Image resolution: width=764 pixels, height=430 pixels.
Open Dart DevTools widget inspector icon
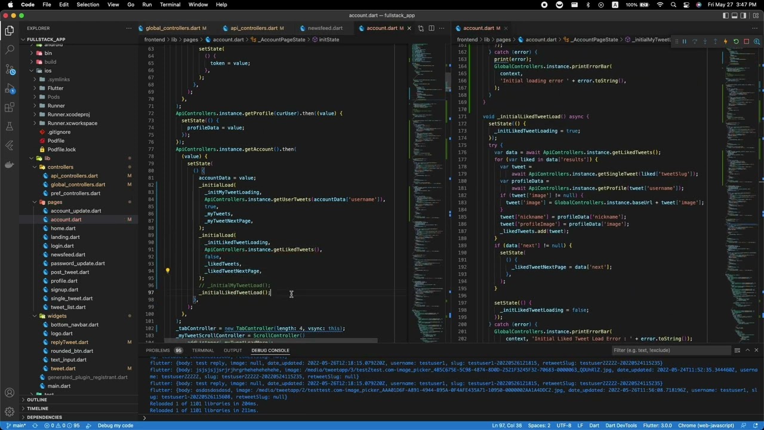(x=756, y=42)
